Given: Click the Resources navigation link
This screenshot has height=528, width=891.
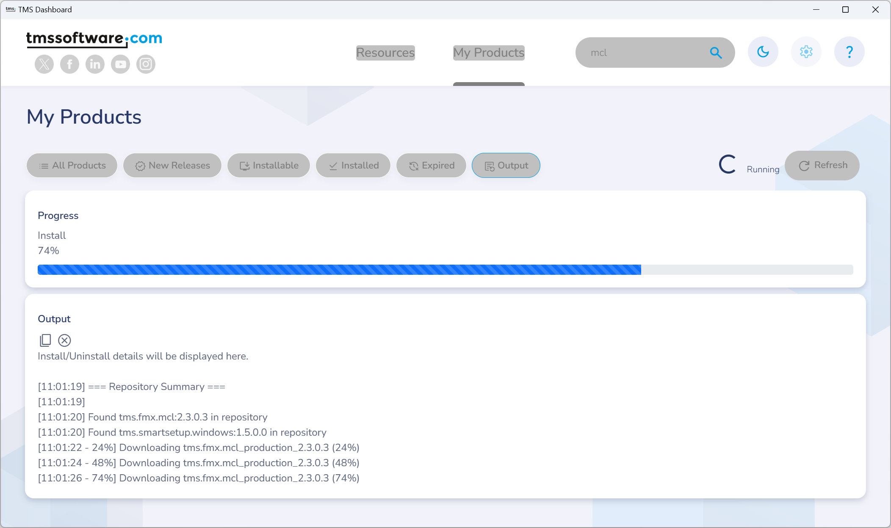Looking at the screenshot, I should click(385, 52).
